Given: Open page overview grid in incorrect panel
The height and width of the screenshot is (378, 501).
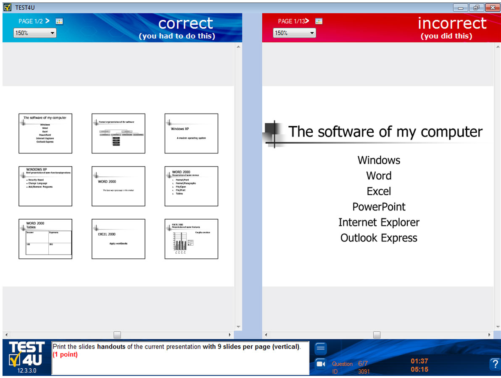Looking at the screenshot, I should tap(319, 21).
